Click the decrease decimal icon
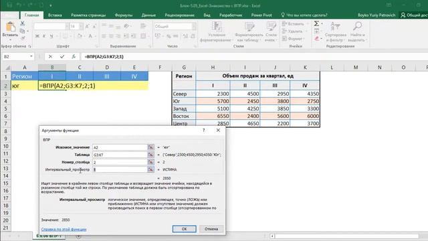428x241 pixels. click(x=193, y=36)
